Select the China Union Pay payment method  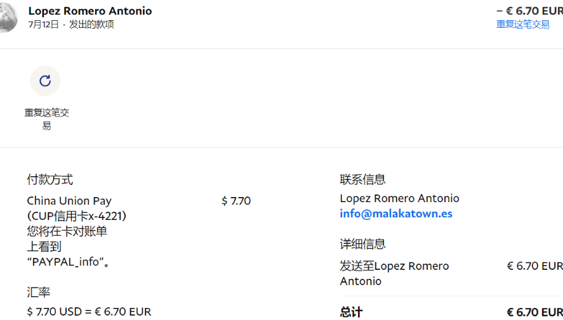point(69,201)
